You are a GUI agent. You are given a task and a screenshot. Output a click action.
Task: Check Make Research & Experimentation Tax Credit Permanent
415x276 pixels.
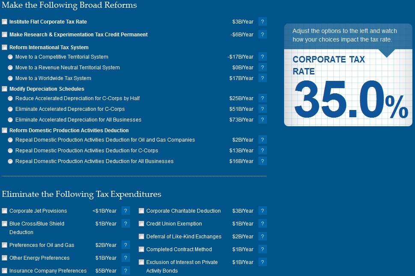click(x=5, y=35)
